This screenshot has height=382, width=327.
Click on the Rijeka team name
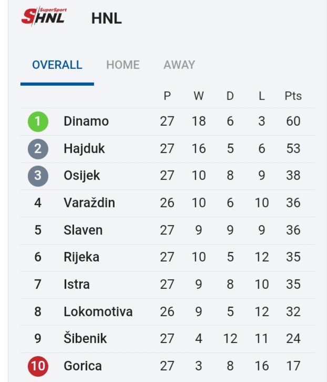pos(81,257)
